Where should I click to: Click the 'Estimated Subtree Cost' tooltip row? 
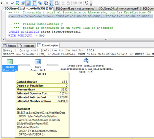pyautogui.click(x=42, y=97)
